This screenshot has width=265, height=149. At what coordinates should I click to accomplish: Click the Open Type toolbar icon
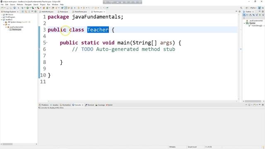[53, 8]
